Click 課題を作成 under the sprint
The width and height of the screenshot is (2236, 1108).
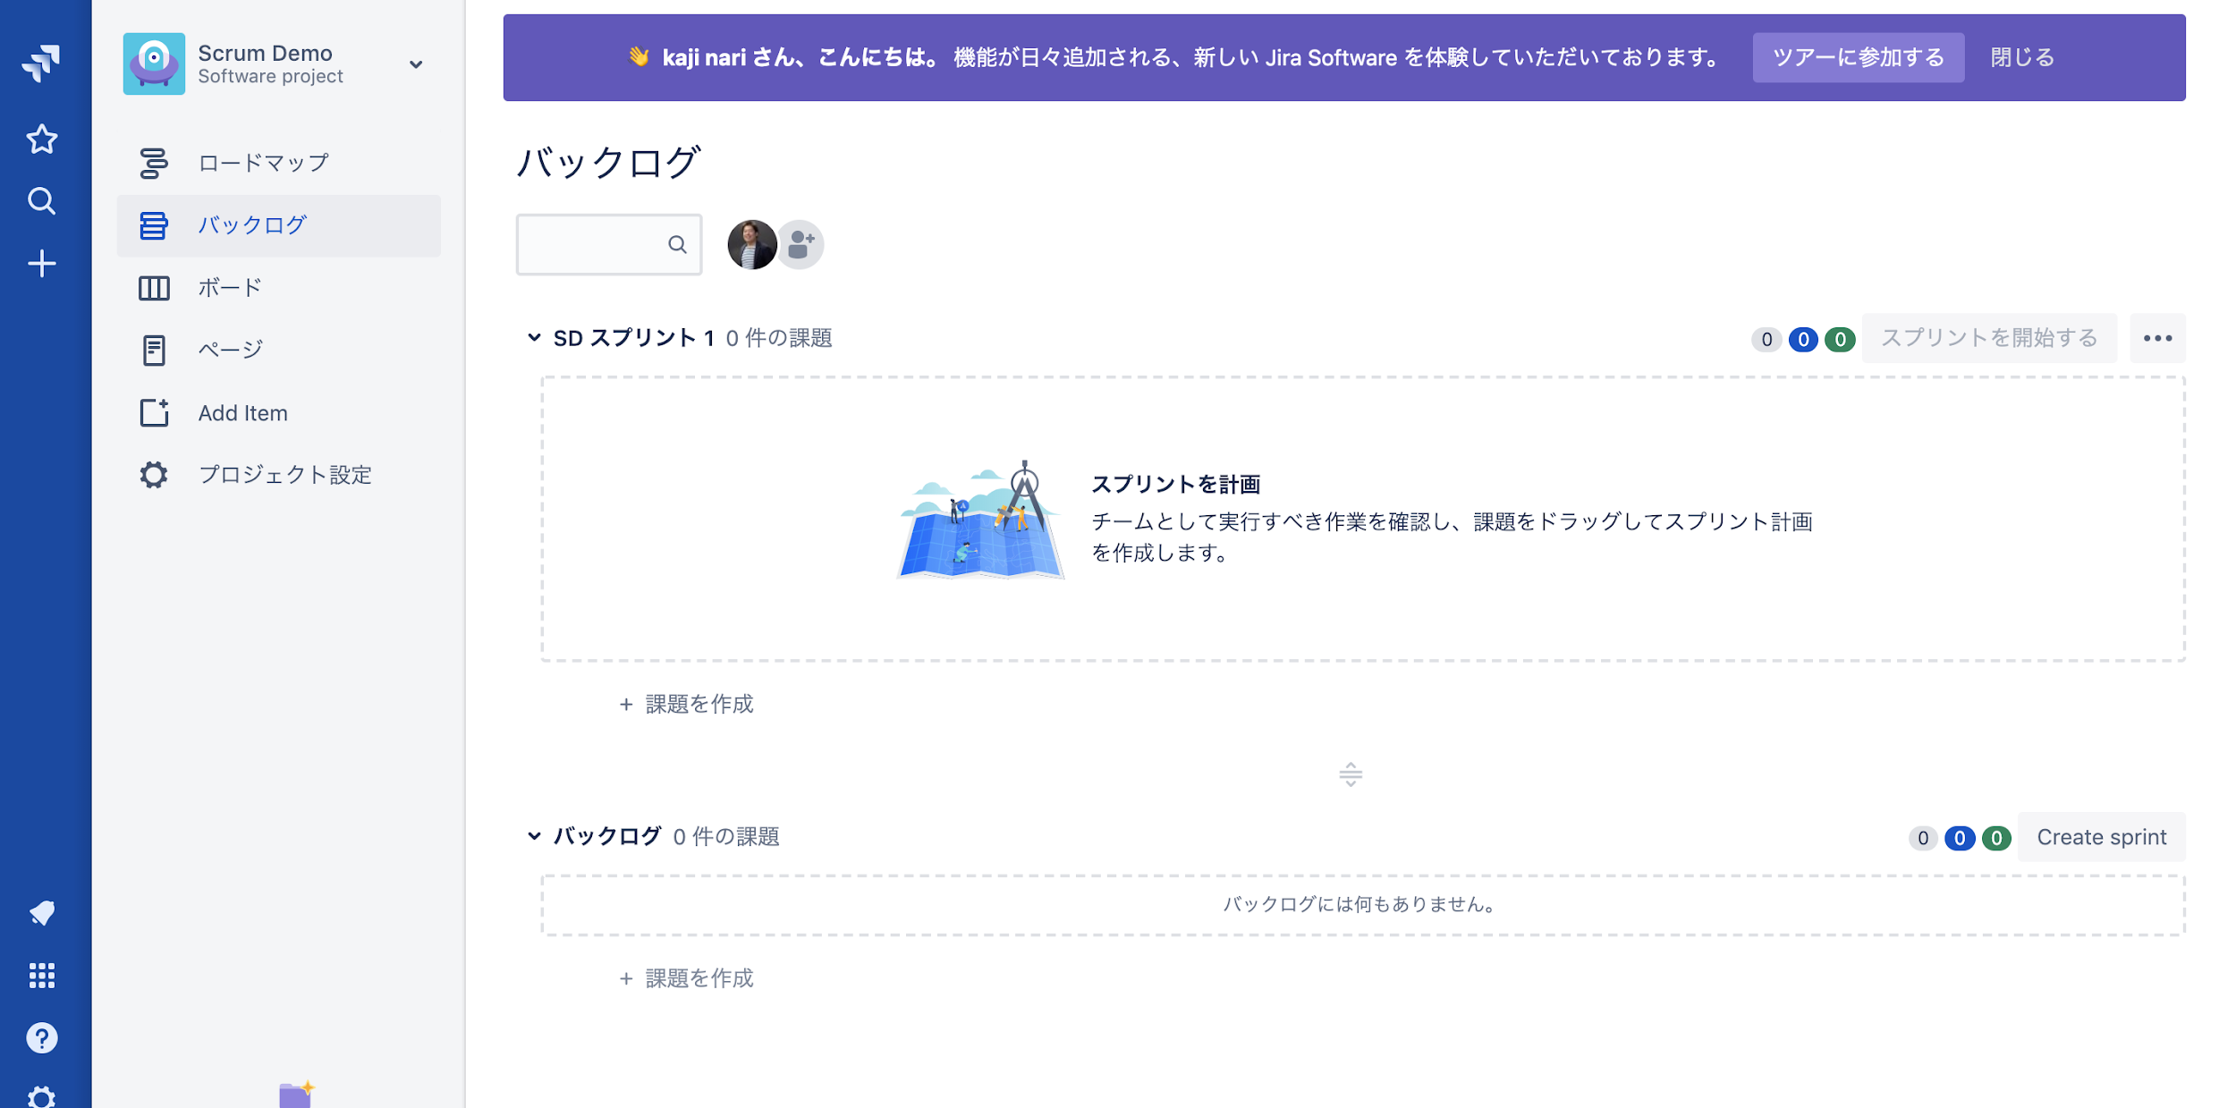(x=687, y=705)
